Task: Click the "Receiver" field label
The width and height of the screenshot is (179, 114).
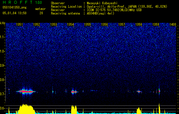Action: (x=58, y=10)
